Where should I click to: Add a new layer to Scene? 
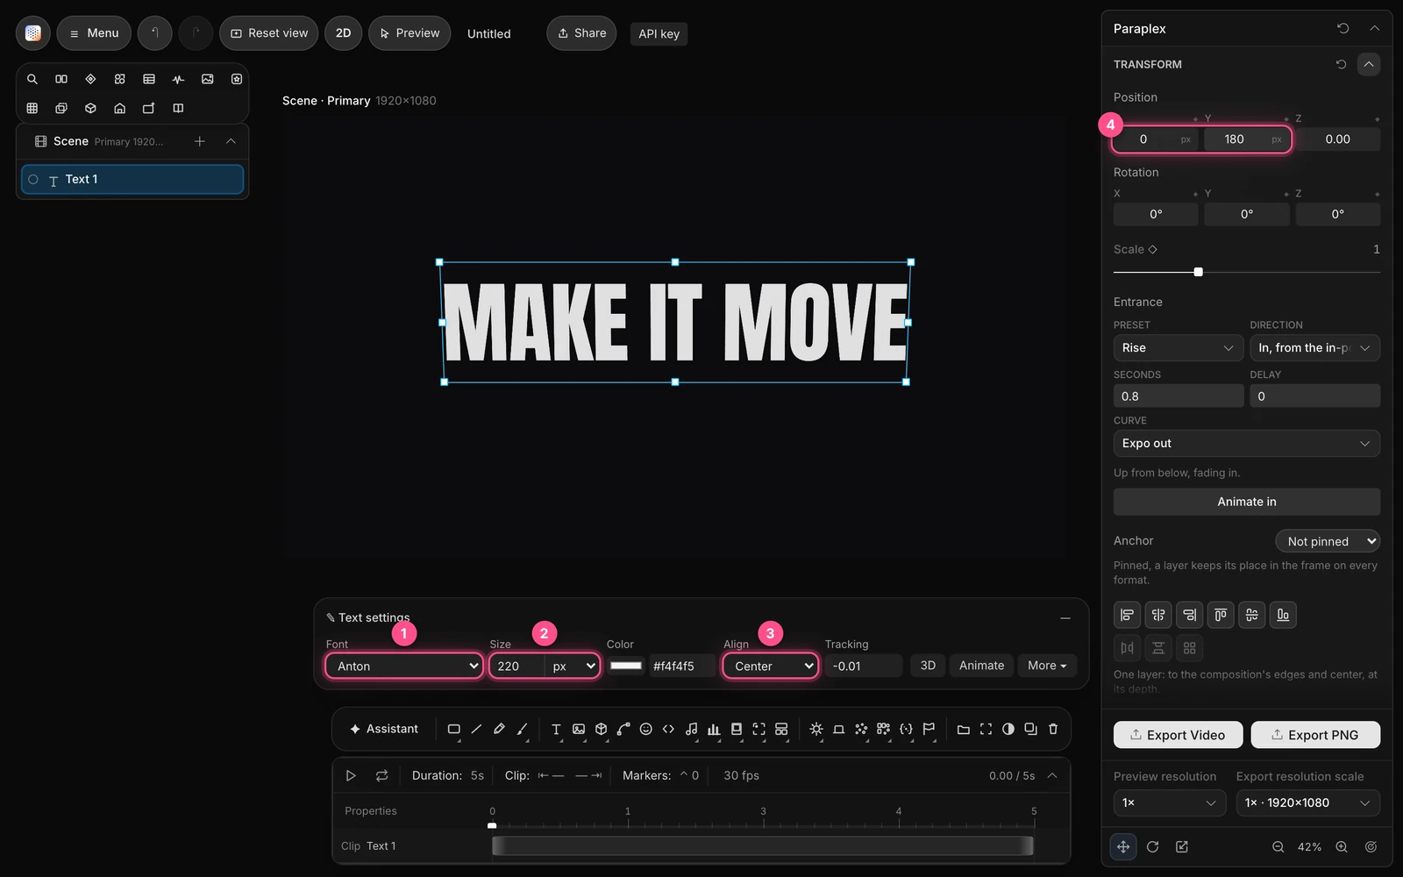[x=200, y=141]
